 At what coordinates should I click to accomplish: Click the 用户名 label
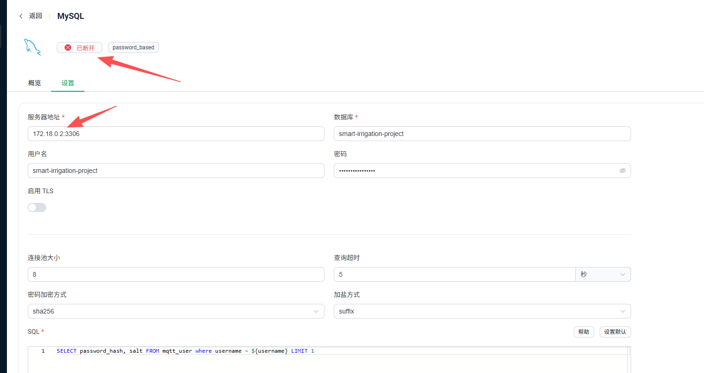pos(37,154)
